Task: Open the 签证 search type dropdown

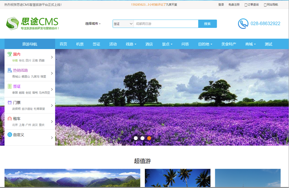Action: coord(123,24)
